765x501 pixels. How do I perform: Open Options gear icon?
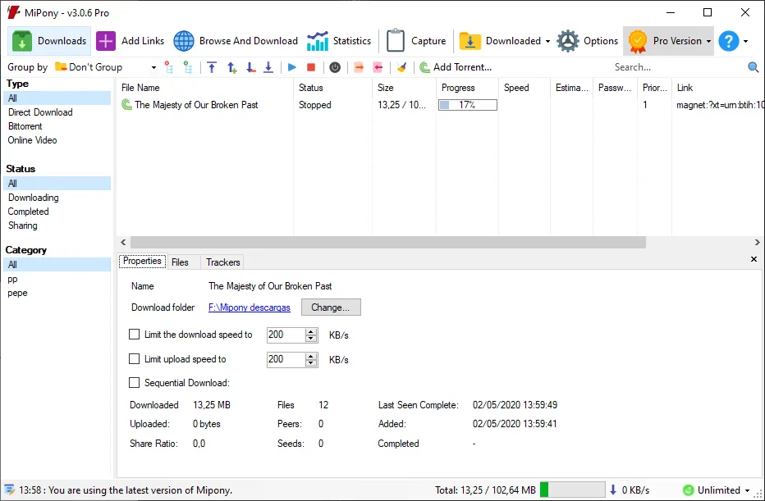click(x=568, y=41)
